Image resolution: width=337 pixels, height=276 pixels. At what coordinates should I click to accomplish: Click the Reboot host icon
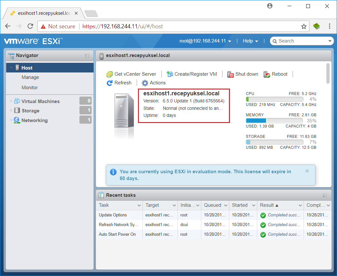(x=267, y=74)
